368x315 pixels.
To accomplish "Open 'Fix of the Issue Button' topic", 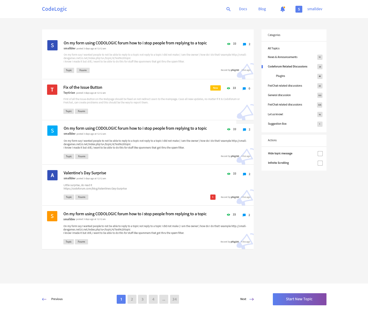I will click(83, 87).
